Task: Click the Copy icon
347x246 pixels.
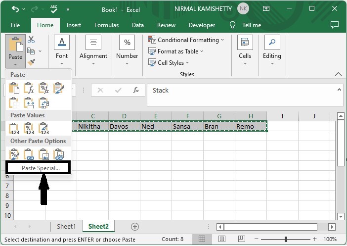Action: pos(31,51)
